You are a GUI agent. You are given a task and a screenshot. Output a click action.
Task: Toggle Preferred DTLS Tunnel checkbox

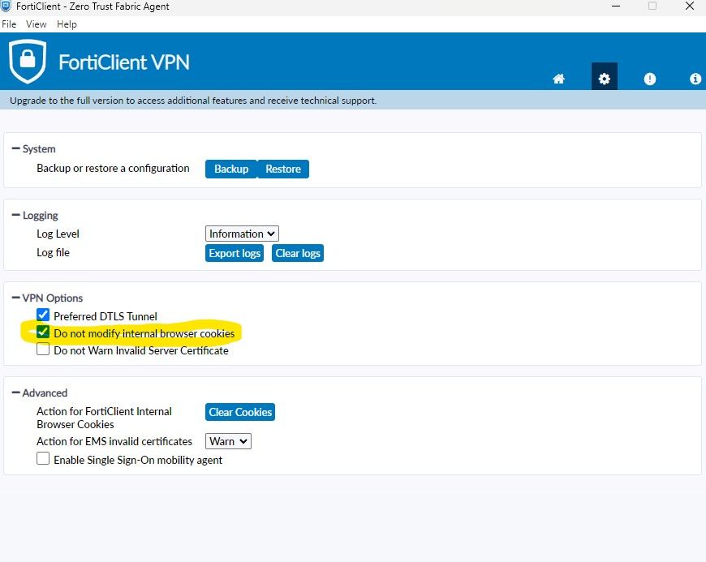coord(43,315)
